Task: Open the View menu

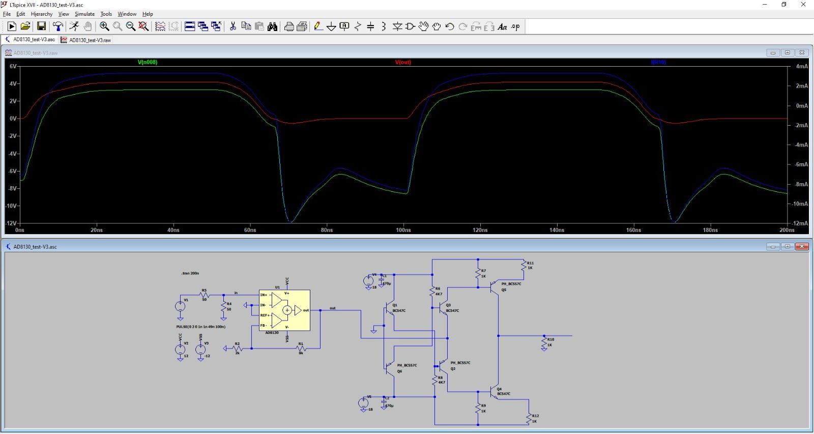Action: pos(64,14)
